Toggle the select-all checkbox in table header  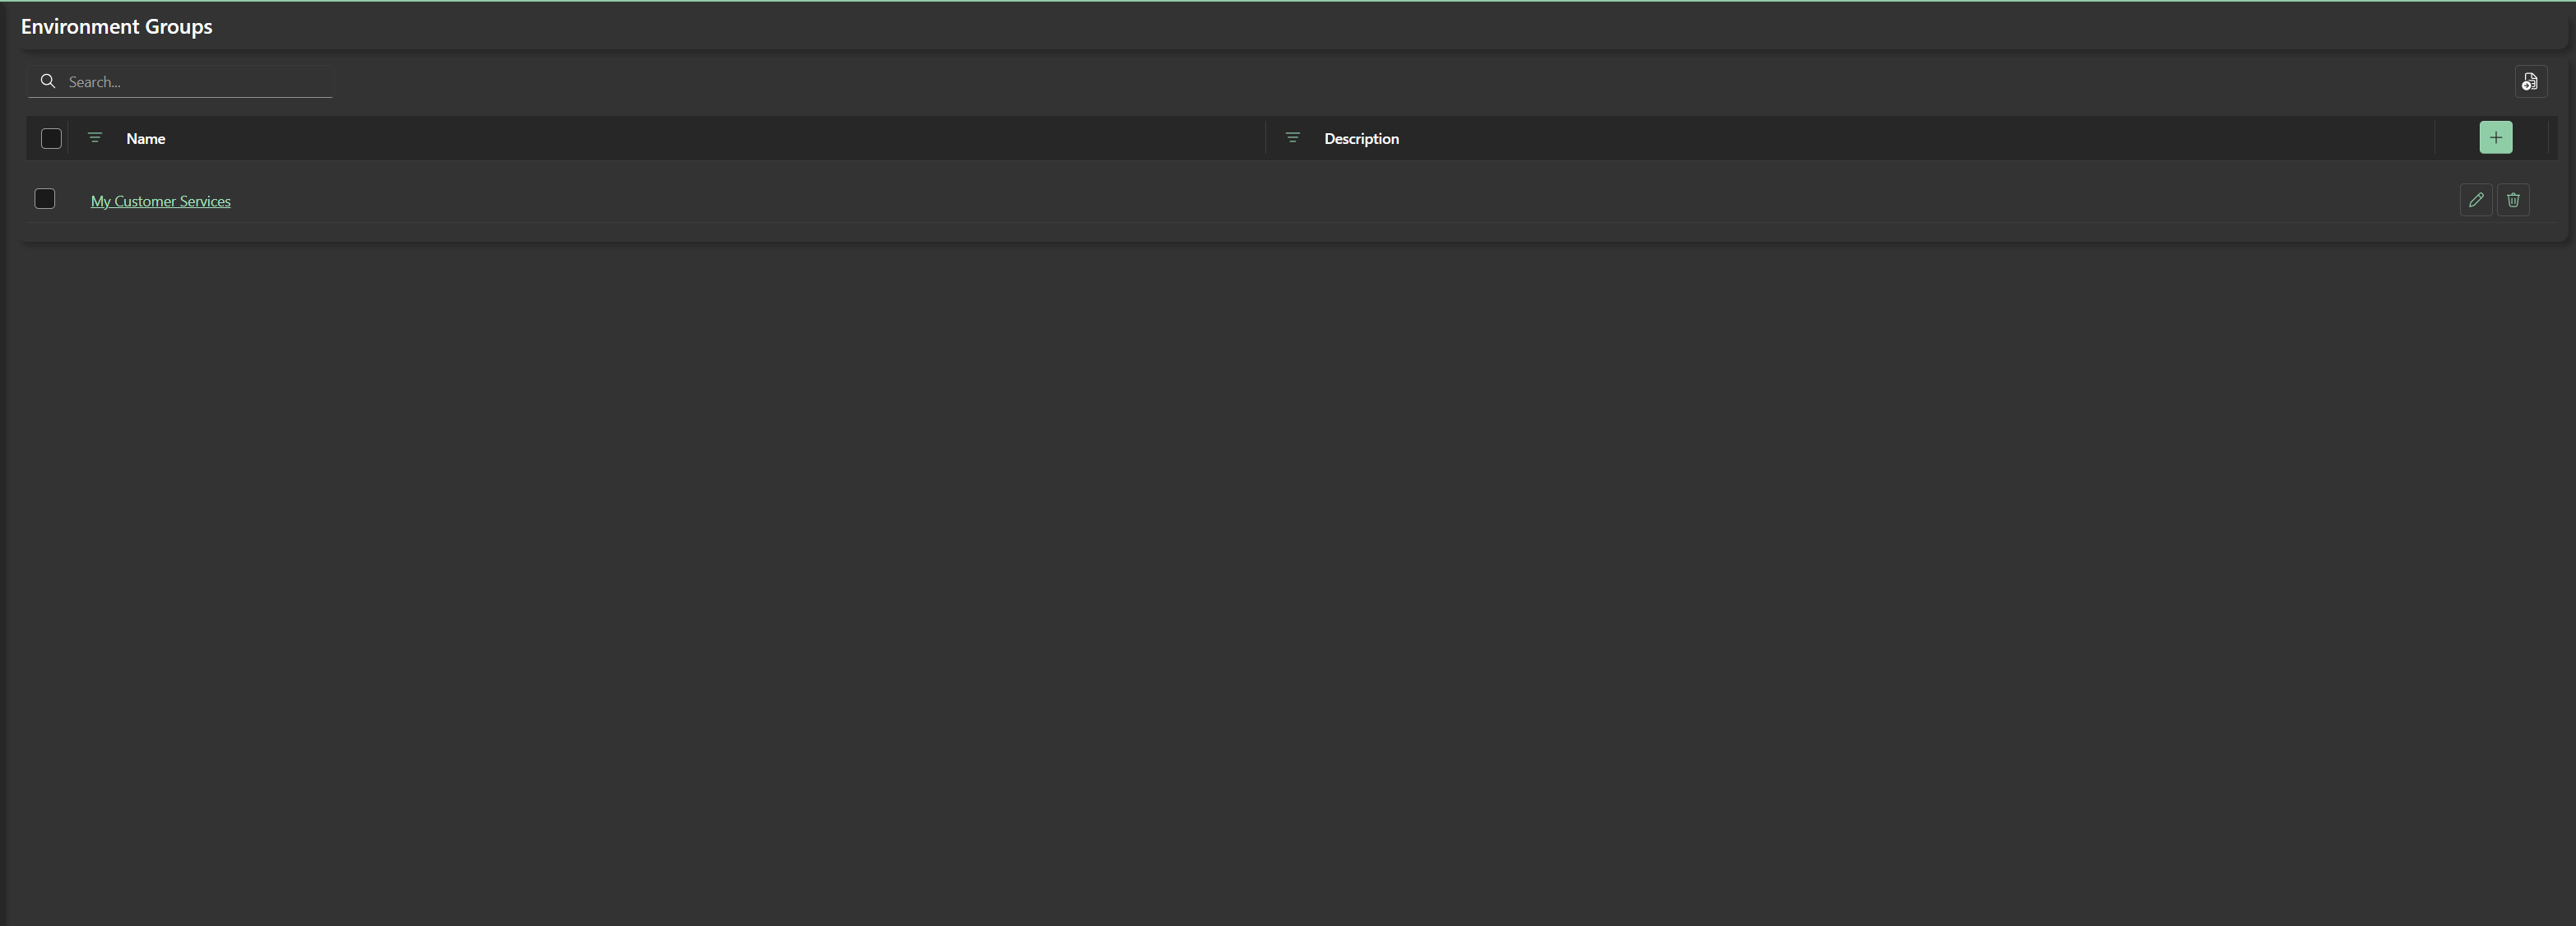click(x=51, y=139)
